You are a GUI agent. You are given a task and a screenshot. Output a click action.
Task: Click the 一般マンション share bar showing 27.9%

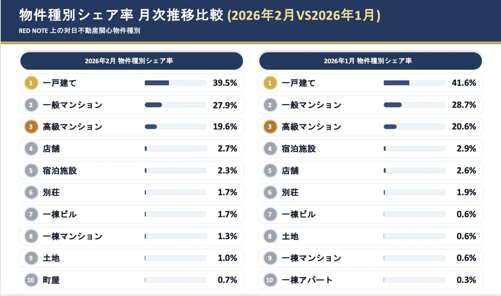point(175,105)
